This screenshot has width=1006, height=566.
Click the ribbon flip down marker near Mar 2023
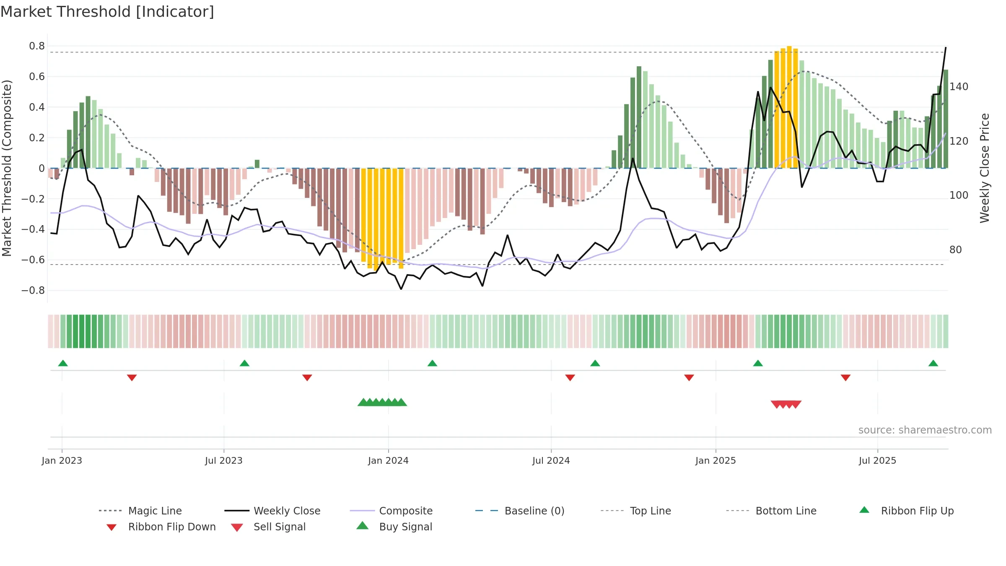[132, 378]
